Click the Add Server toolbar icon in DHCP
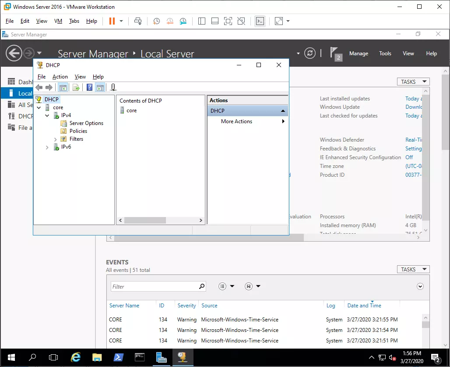 [x=113, y=87]
